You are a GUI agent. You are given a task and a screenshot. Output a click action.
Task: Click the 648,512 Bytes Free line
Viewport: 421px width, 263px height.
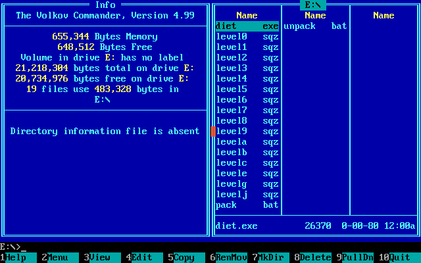pos(105,47)
